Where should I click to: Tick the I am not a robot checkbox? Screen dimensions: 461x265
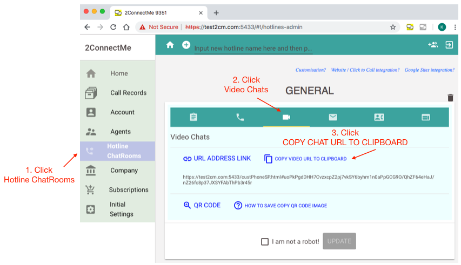[265, 242]
